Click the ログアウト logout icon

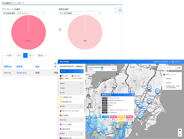tap(173, 62)
